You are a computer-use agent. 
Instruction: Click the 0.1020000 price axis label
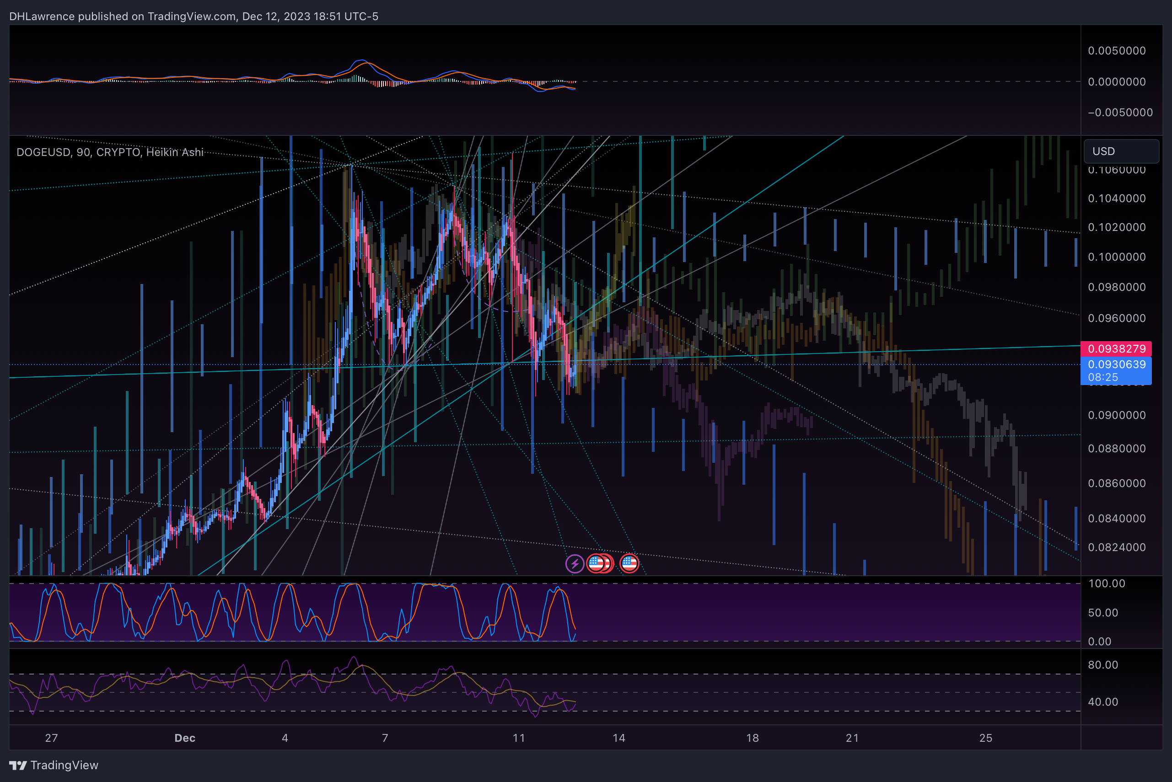pyautogui.click(x=1117, y=227)
